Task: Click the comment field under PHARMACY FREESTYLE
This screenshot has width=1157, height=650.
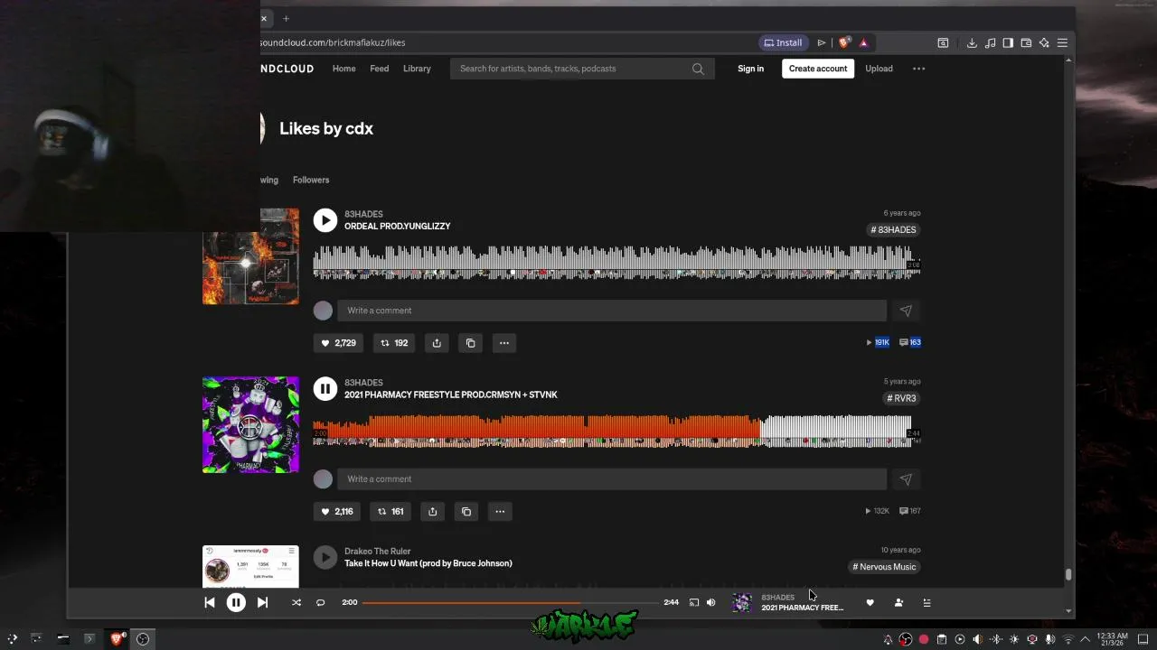Action: (612, 479)
